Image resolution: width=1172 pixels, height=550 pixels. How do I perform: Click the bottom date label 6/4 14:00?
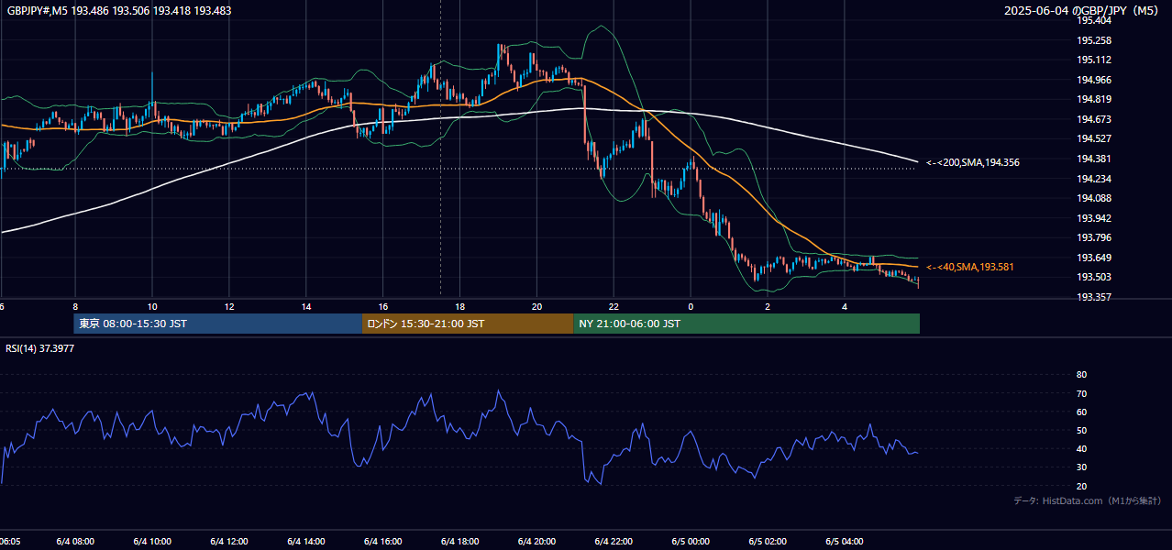pyautogui.click(x=306, y=541)
